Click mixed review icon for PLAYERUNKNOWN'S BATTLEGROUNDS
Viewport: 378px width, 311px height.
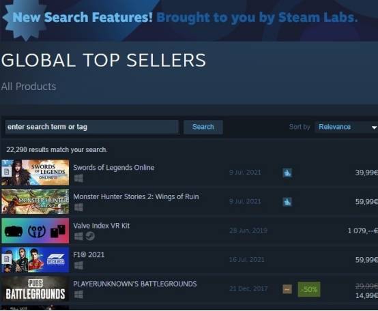pos(287,289)
